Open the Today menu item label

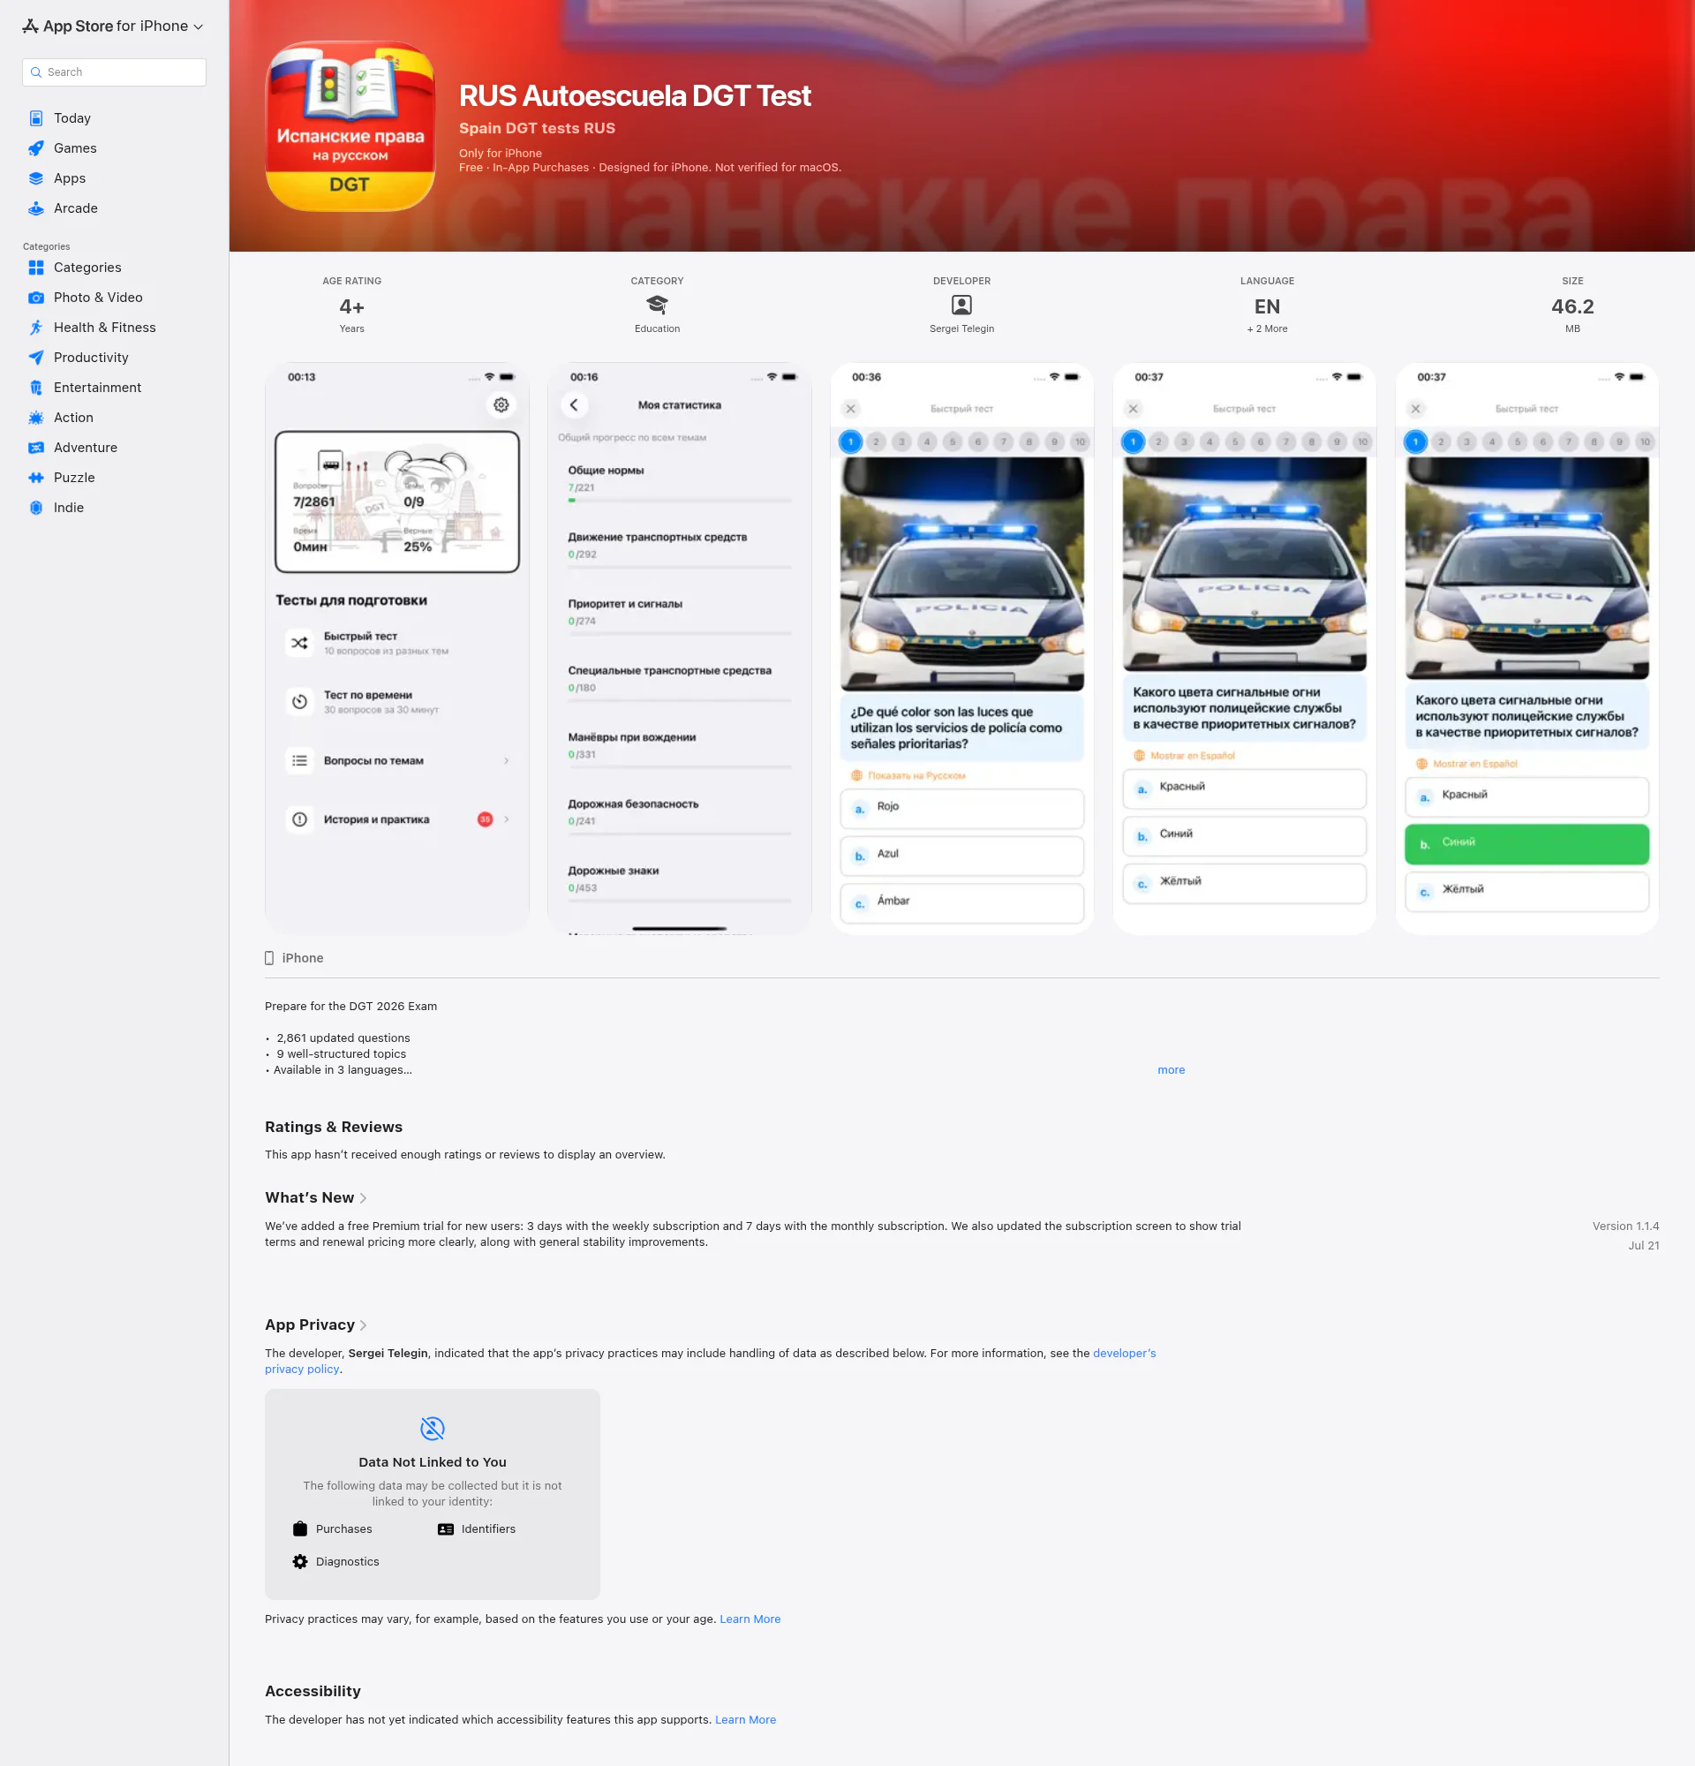[x=72, y=118]
